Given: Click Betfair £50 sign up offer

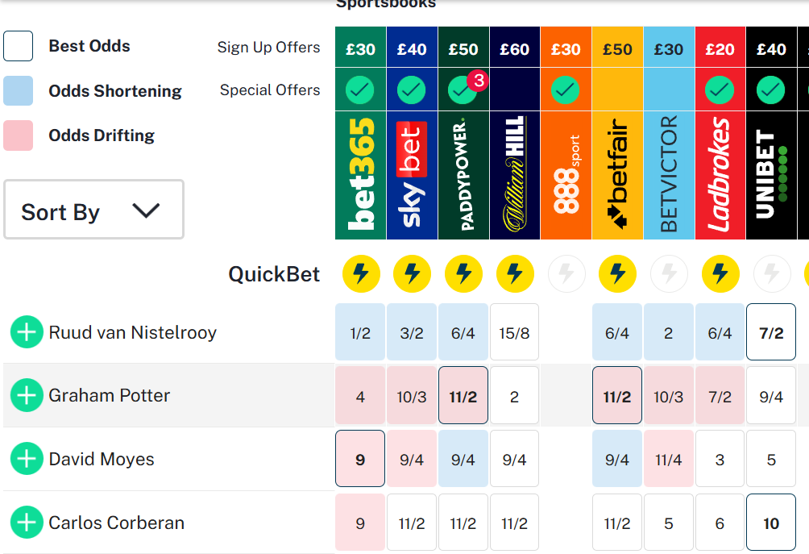Looking at the screenshot, I should (x=617, y=48).
